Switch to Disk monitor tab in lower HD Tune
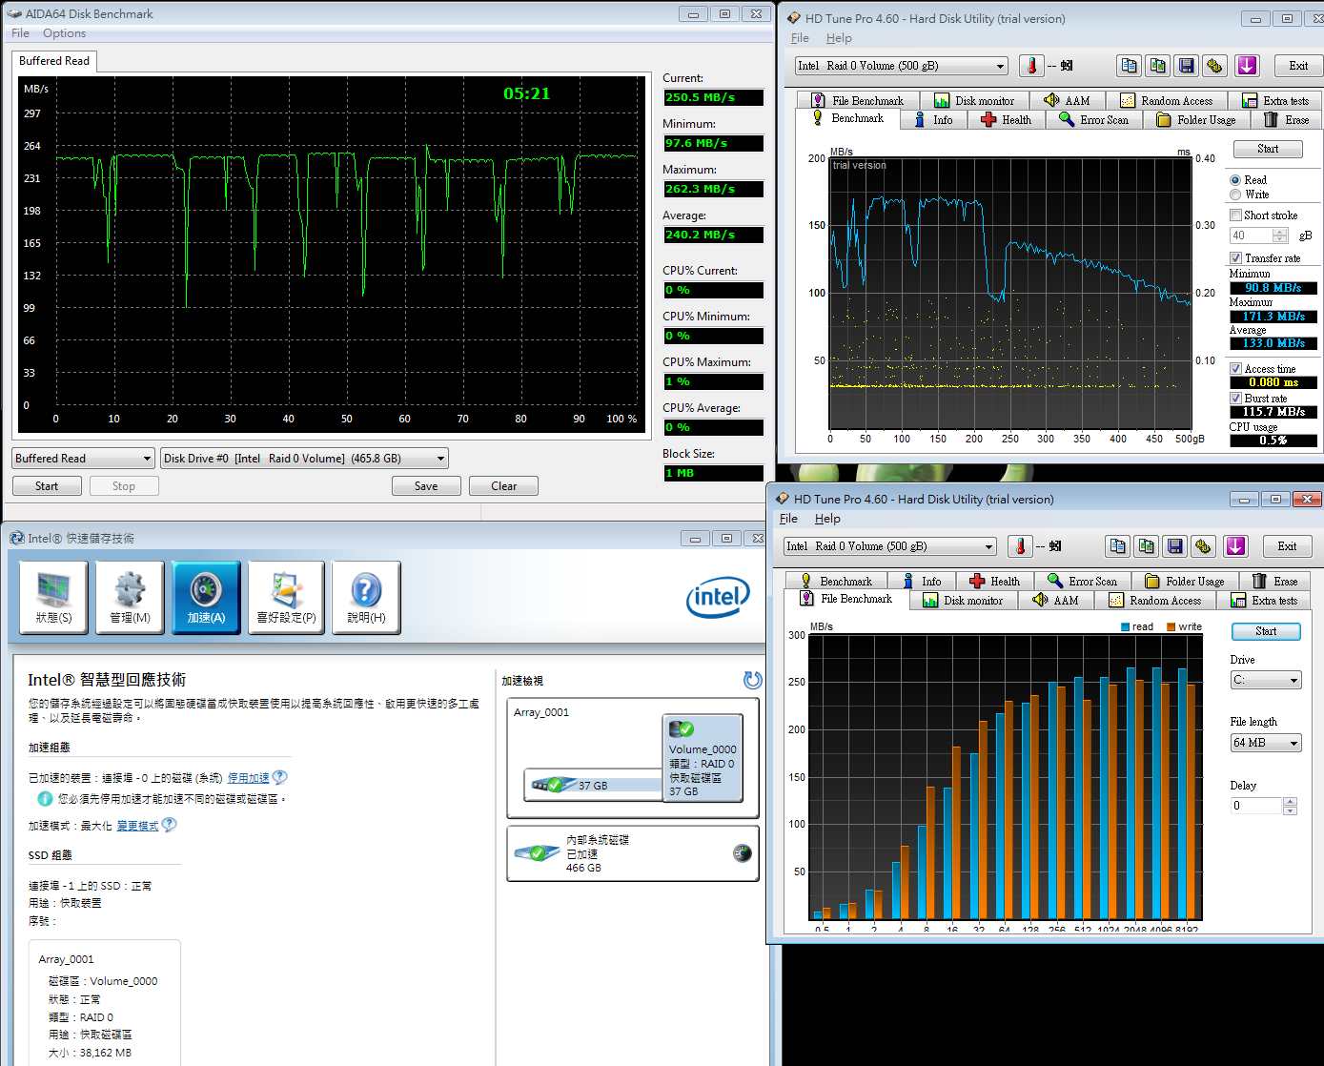The image size is (1324, 1066). coord(963,600)
